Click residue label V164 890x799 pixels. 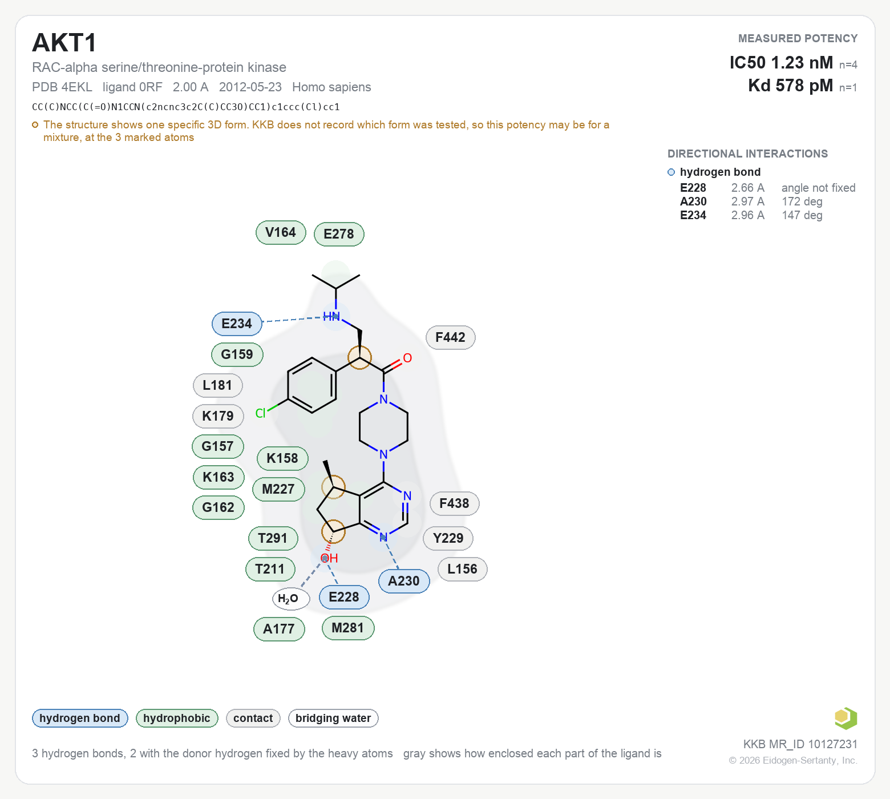click(281, 232)
